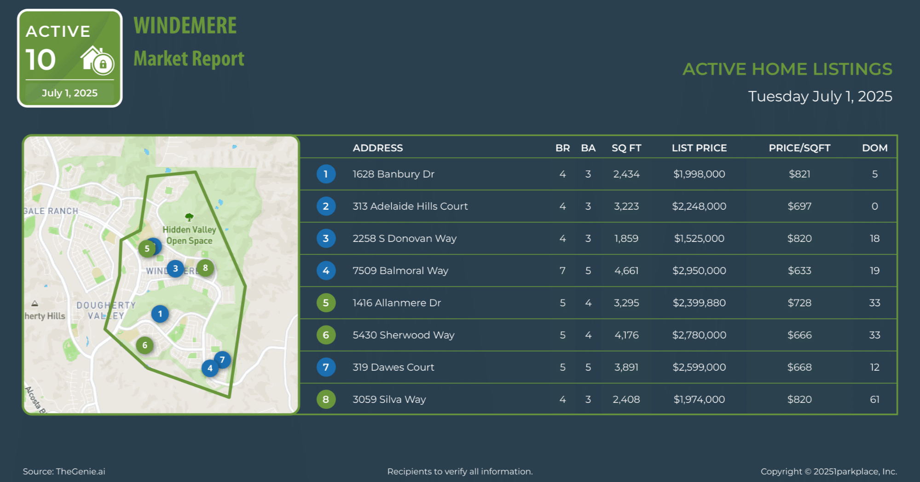
Task: Select list price $1,974,000
Action: tap(699, 400)
